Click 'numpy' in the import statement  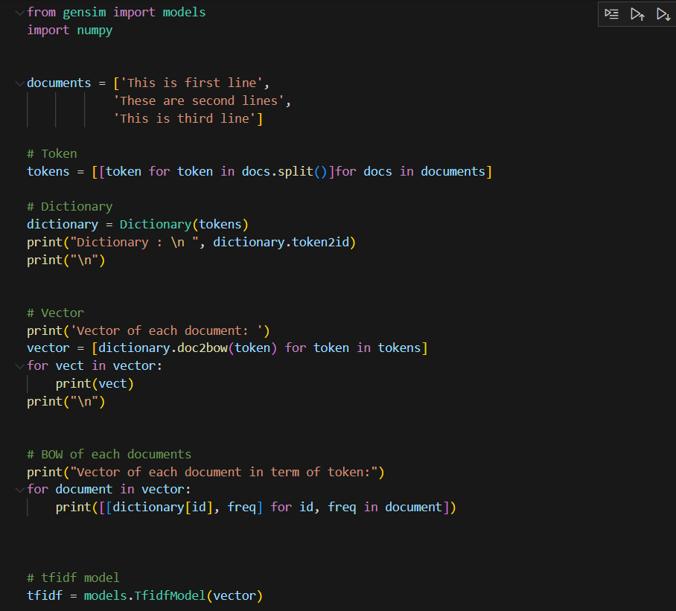(x=95, y=31)
